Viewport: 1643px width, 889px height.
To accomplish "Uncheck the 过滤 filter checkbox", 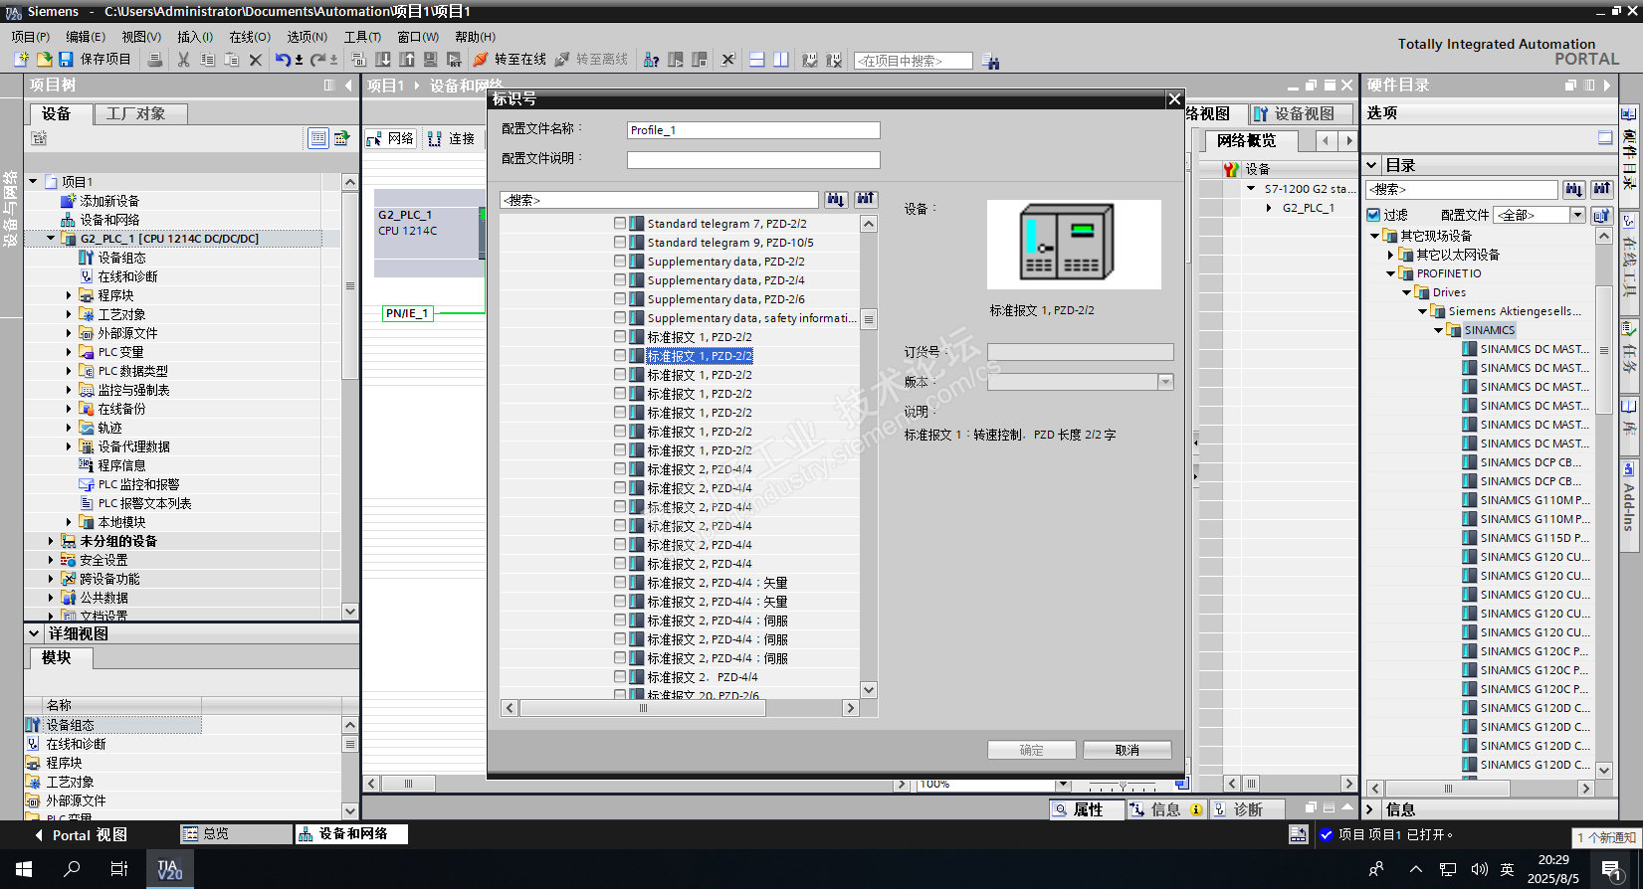I will point(1373,215).
